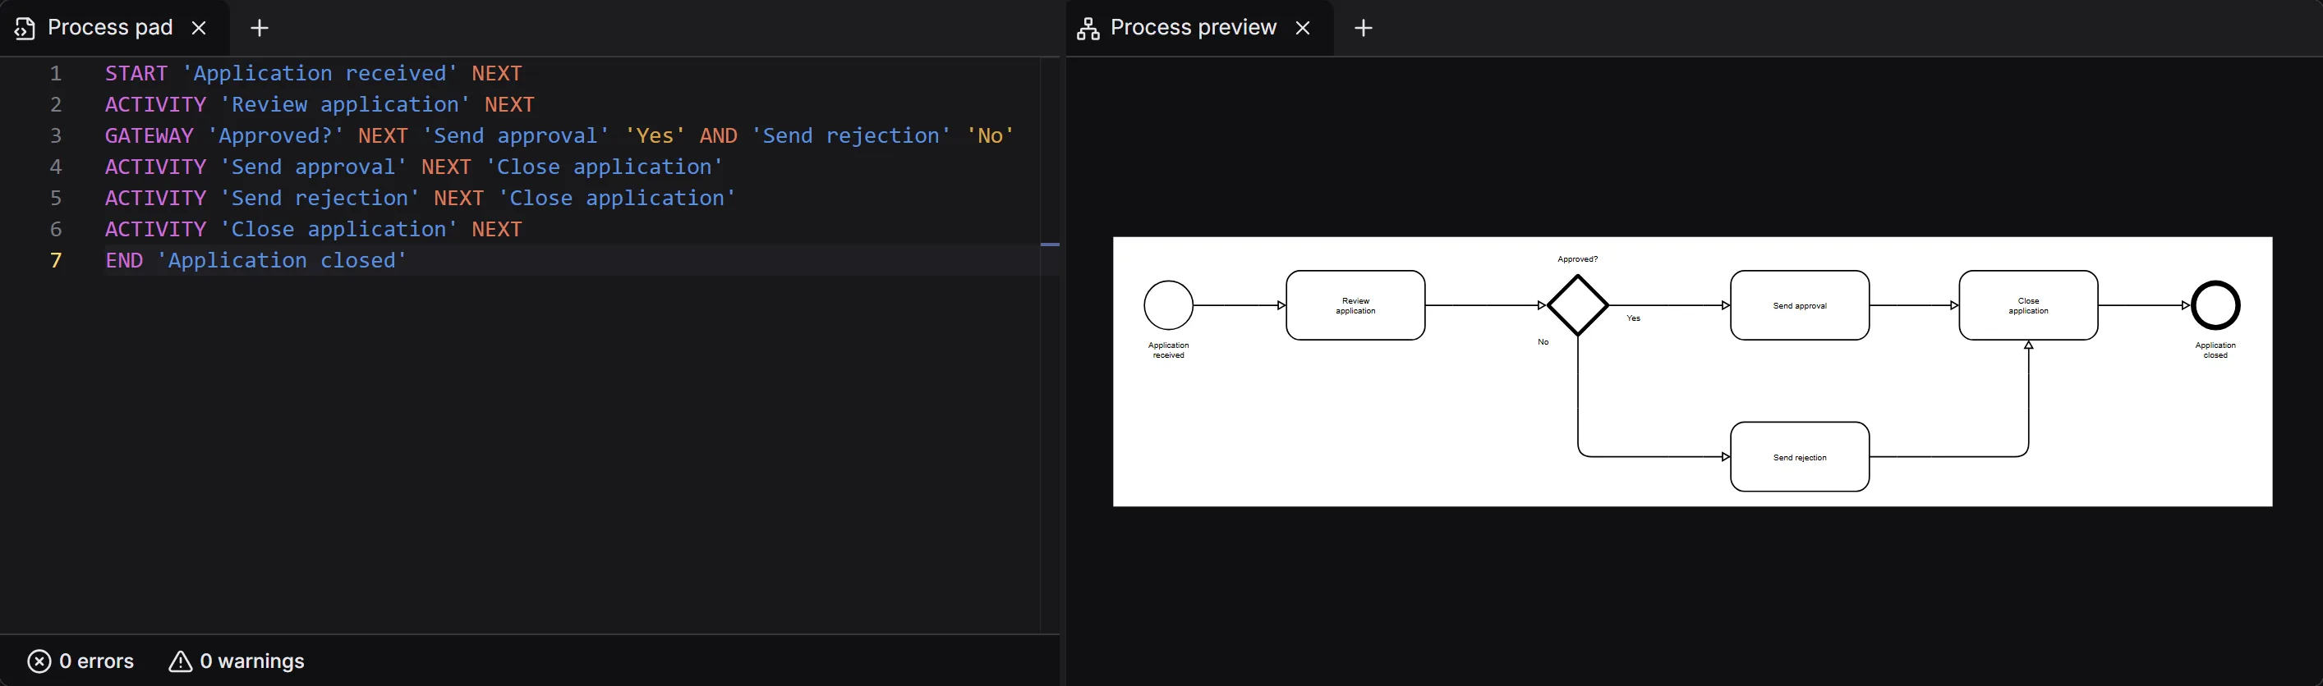Click the Process pad file icon

pyautogui.click(x=25, y=28)
